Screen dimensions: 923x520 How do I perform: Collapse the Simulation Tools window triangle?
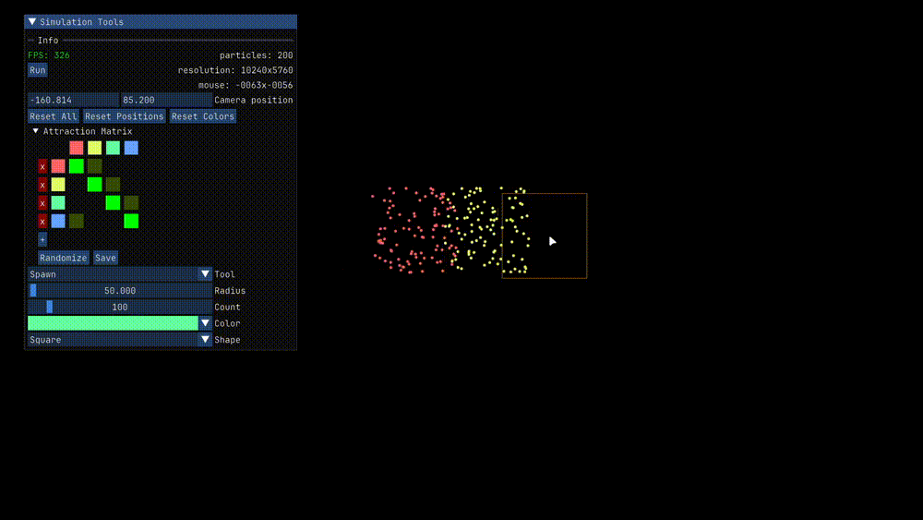coord(32,22)
